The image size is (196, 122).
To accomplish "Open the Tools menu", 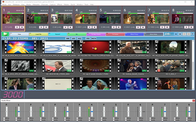I will pos(86,5).
